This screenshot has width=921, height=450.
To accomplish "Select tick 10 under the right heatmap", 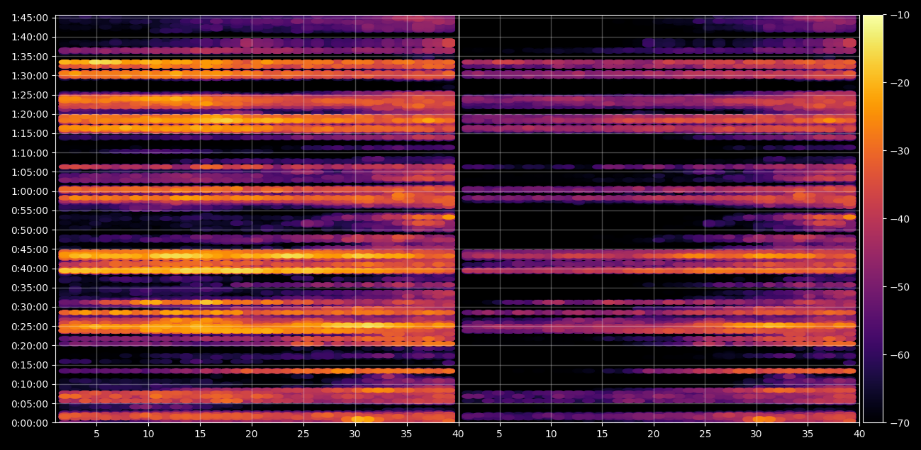I will [x=551, y=434].
